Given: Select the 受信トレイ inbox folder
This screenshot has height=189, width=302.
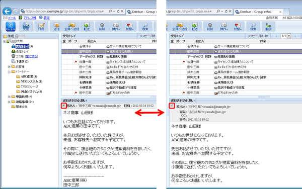Looking at the screenshot, I should tap(22, 46).
